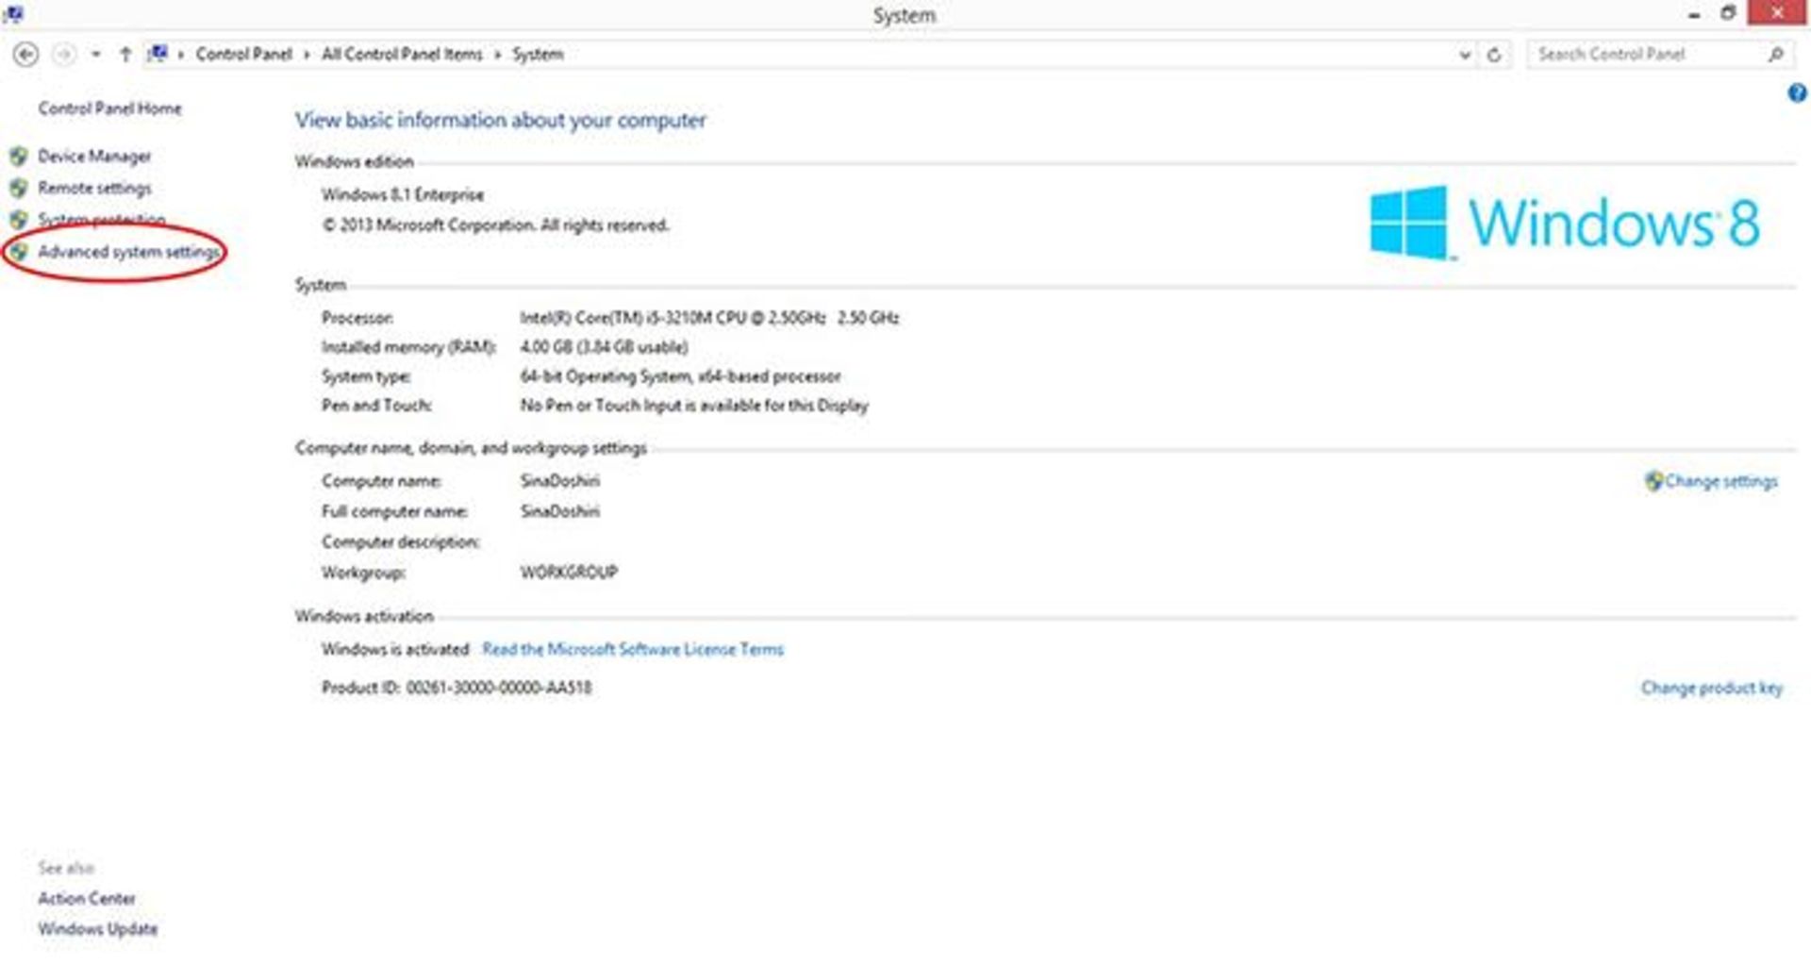Click Change product key
The image size is (1811, 965).
click(x=1712, y=688)
